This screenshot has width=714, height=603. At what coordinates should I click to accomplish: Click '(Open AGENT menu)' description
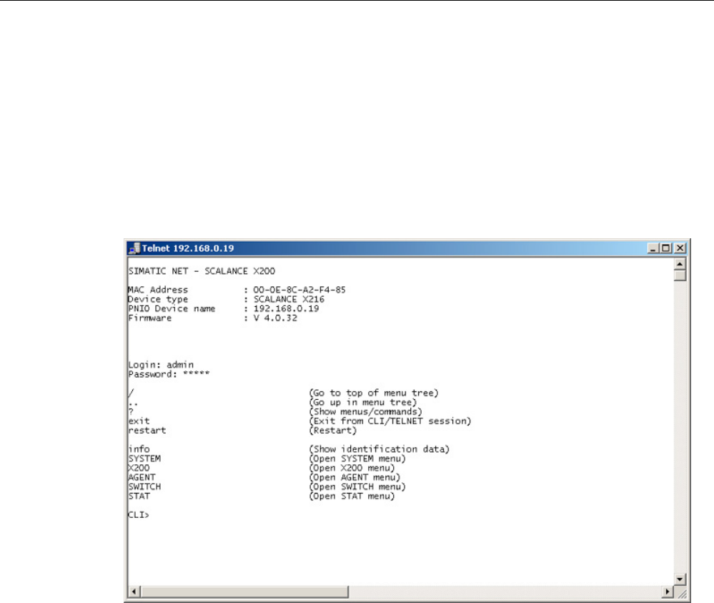354,477
